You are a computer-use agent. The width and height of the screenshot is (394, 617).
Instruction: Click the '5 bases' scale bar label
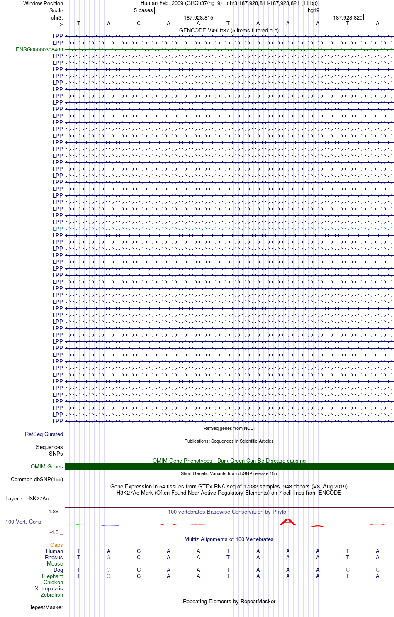(x=143, y=10)
